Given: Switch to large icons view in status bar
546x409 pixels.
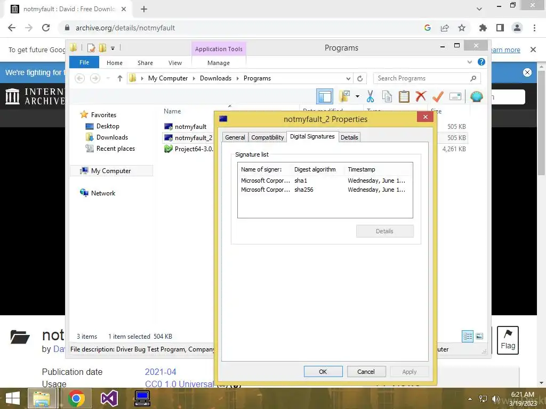Looking at the screenshot, I should [479, 337].
